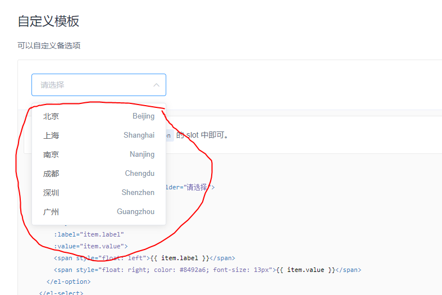The image size is (442, 295).
Task: Select the 成都 Chengdu entry
Action: [x=99, y=174]
